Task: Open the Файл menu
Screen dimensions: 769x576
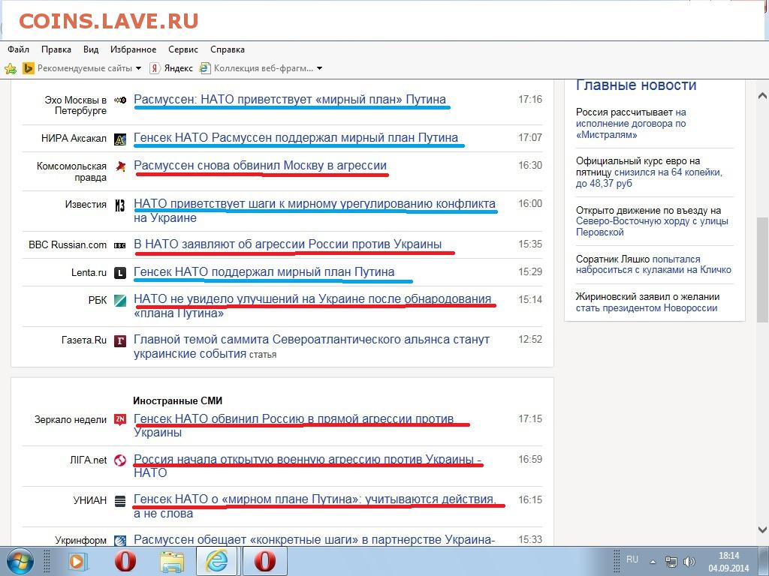Action: click(x=18, y=49)
